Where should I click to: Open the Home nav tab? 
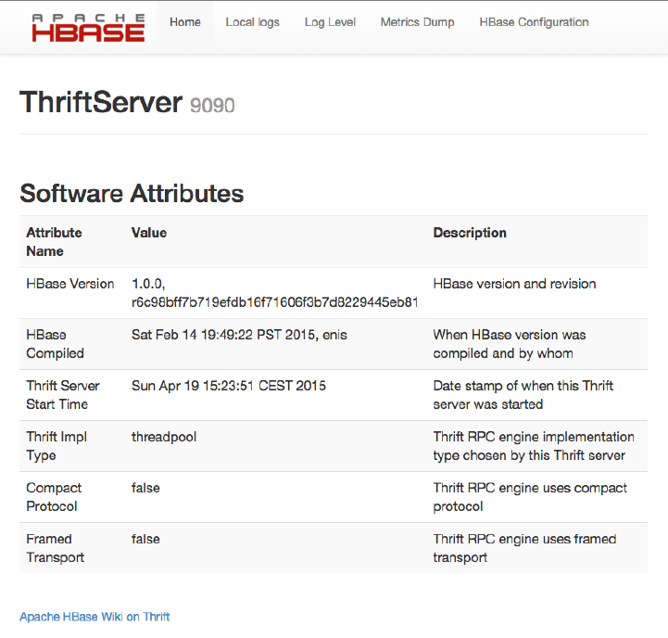185,22
